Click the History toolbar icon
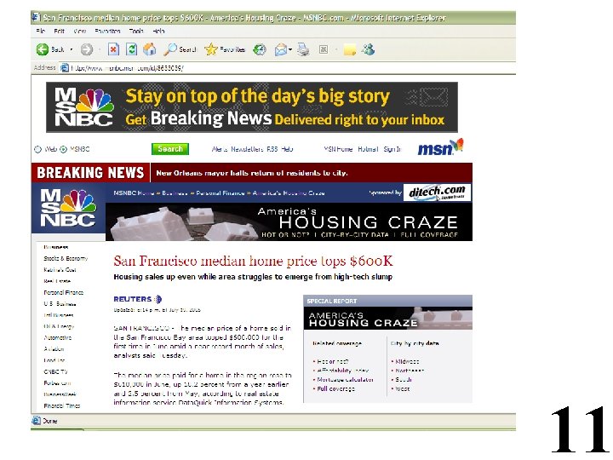This screenshot has width=613, height=460. click(x=260, y=49)
